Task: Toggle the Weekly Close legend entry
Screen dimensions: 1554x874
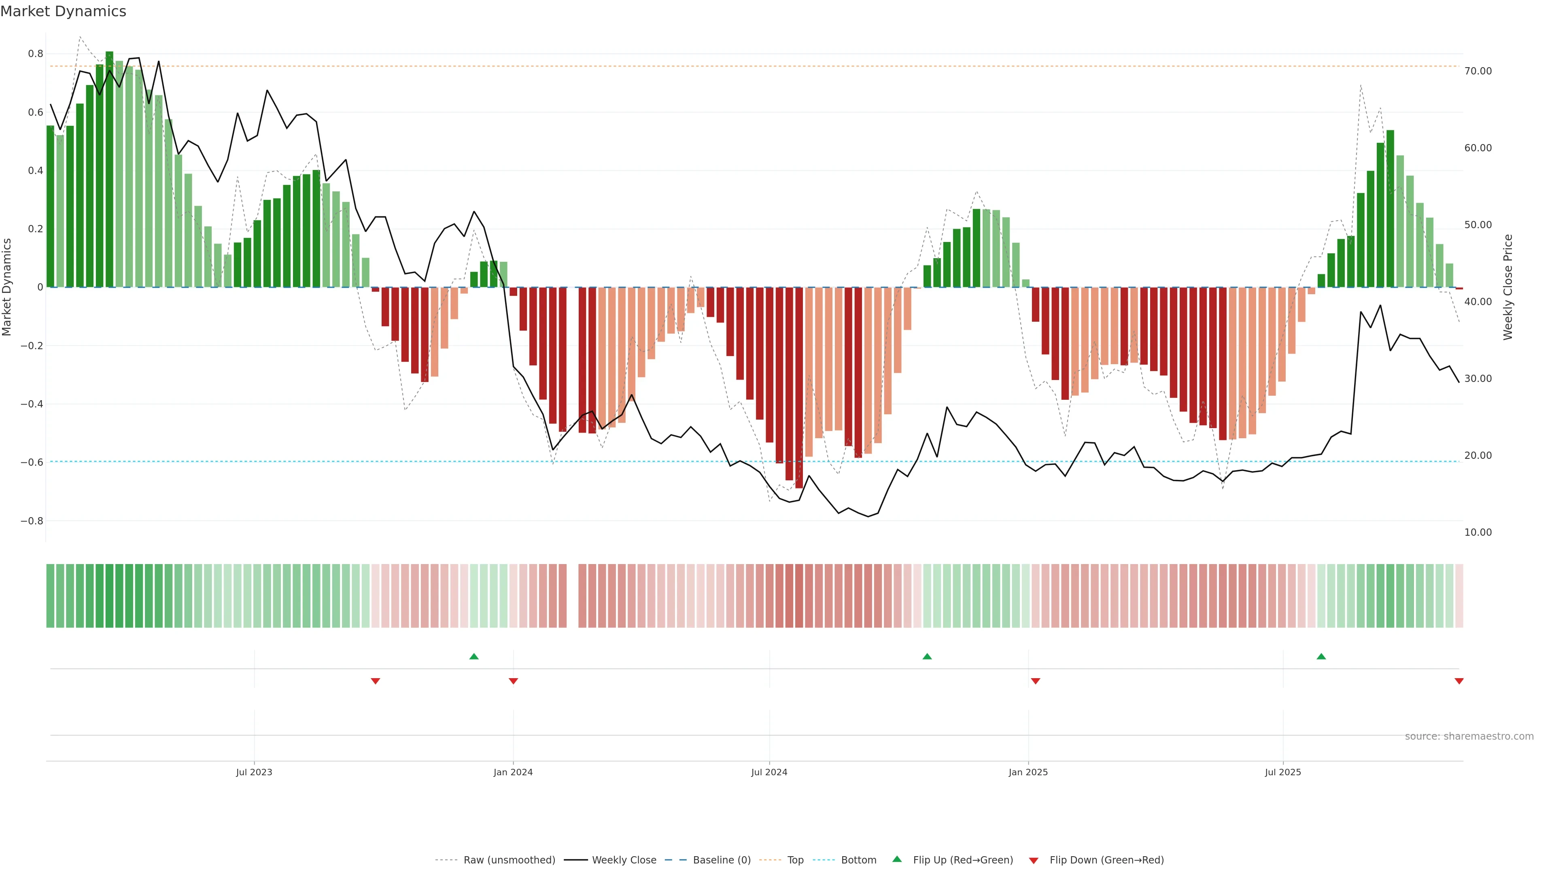Action: click(x=624, y=860)
